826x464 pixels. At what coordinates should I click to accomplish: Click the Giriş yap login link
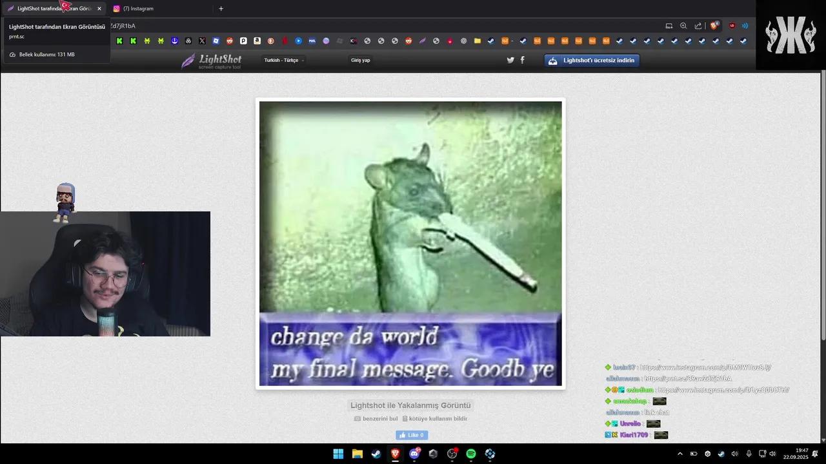coord(360,60)
